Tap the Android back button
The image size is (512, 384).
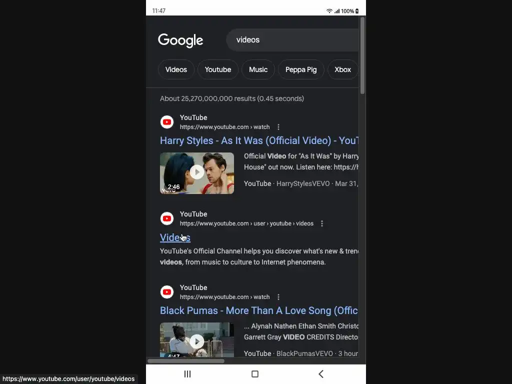[321, 374]
